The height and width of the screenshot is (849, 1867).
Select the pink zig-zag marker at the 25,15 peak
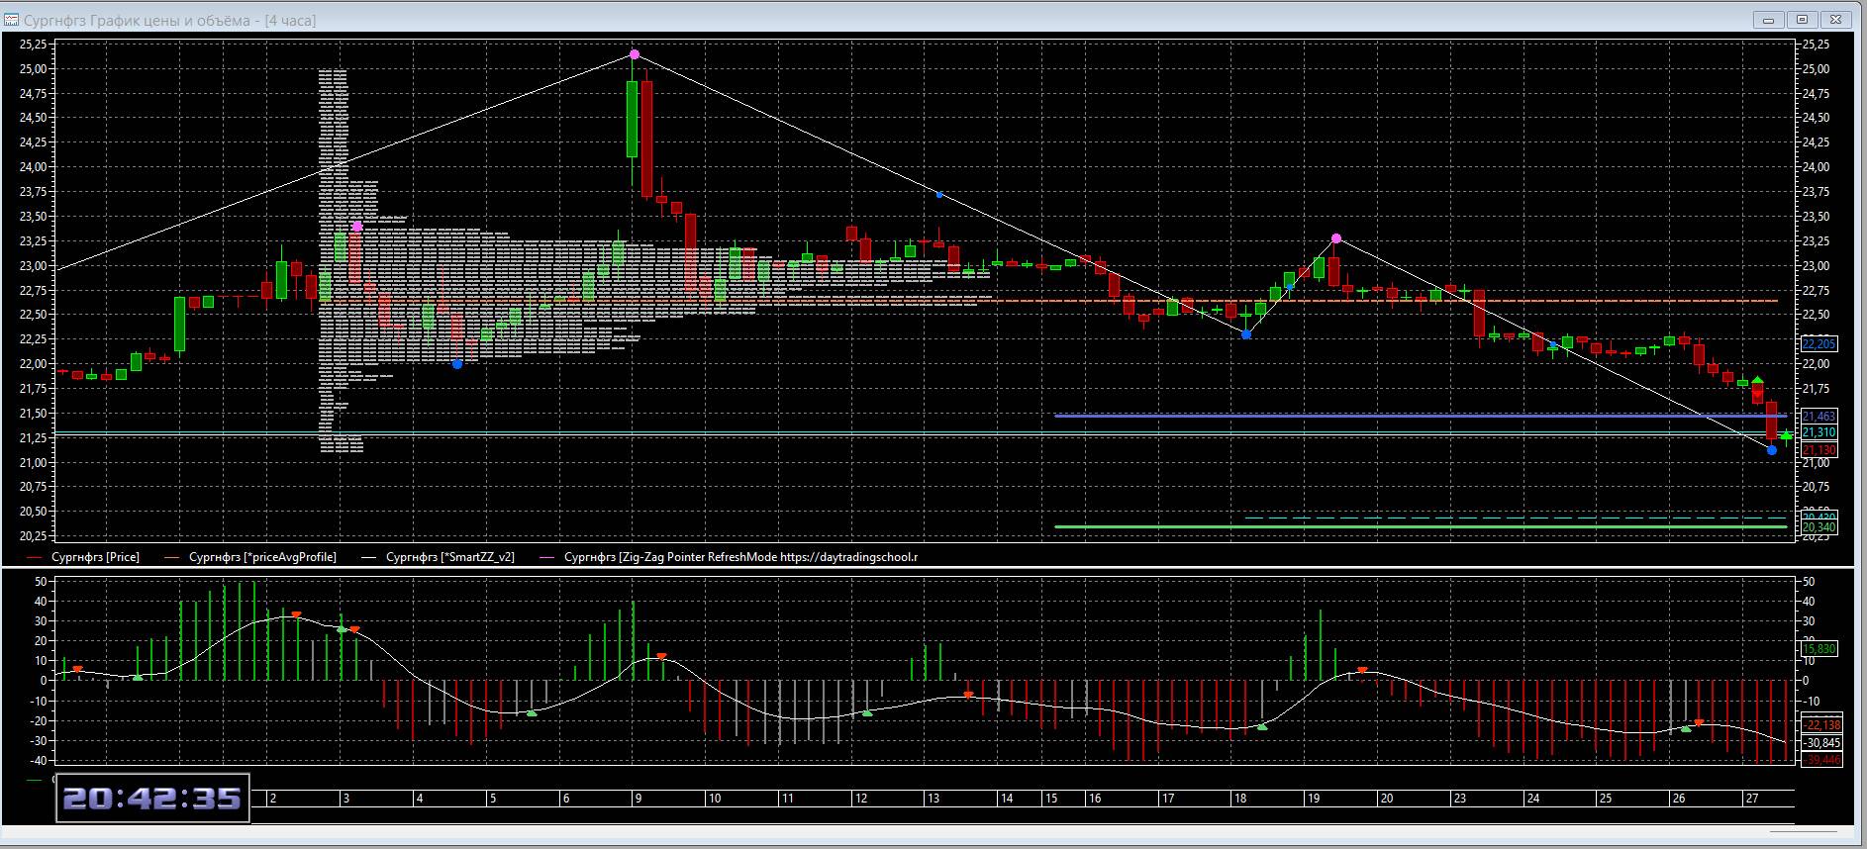tap(635, 54)
